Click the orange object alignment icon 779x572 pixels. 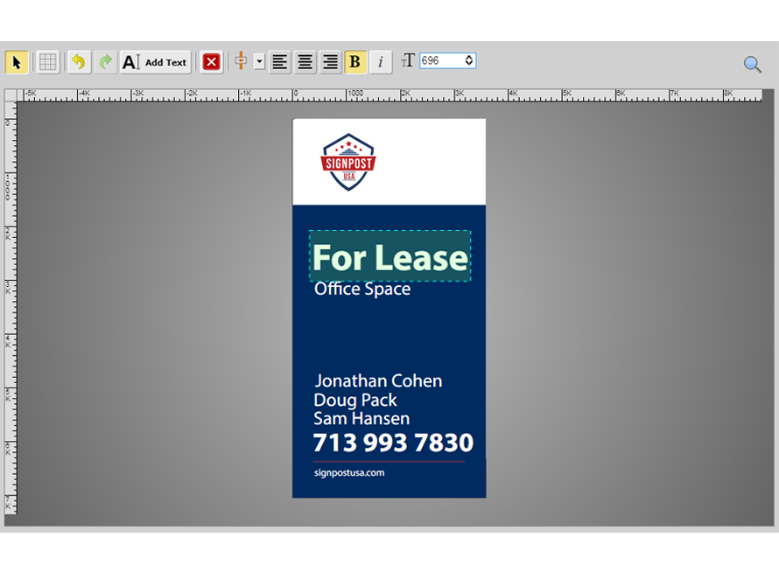pos(241,61)
